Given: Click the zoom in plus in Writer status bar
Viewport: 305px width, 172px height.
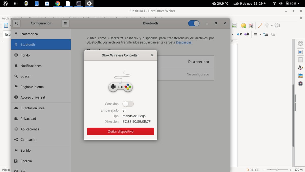Looking at the screenshot, I should [290, 170].
